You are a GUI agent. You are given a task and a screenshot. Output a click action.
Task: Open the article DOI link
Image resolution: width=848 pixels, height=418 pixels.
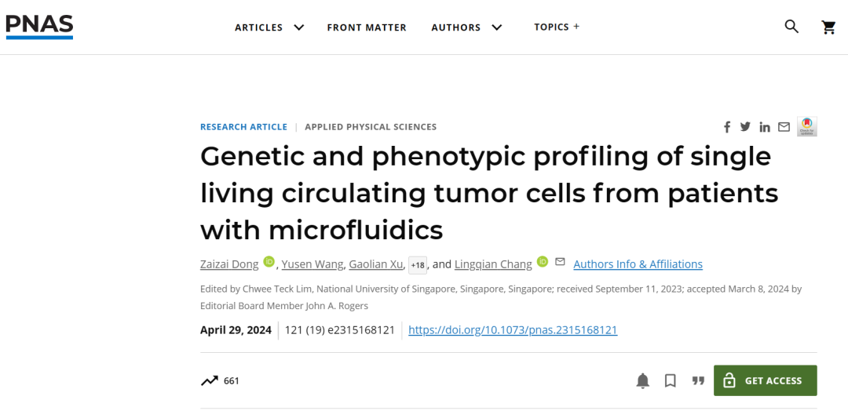coord(513,330)
